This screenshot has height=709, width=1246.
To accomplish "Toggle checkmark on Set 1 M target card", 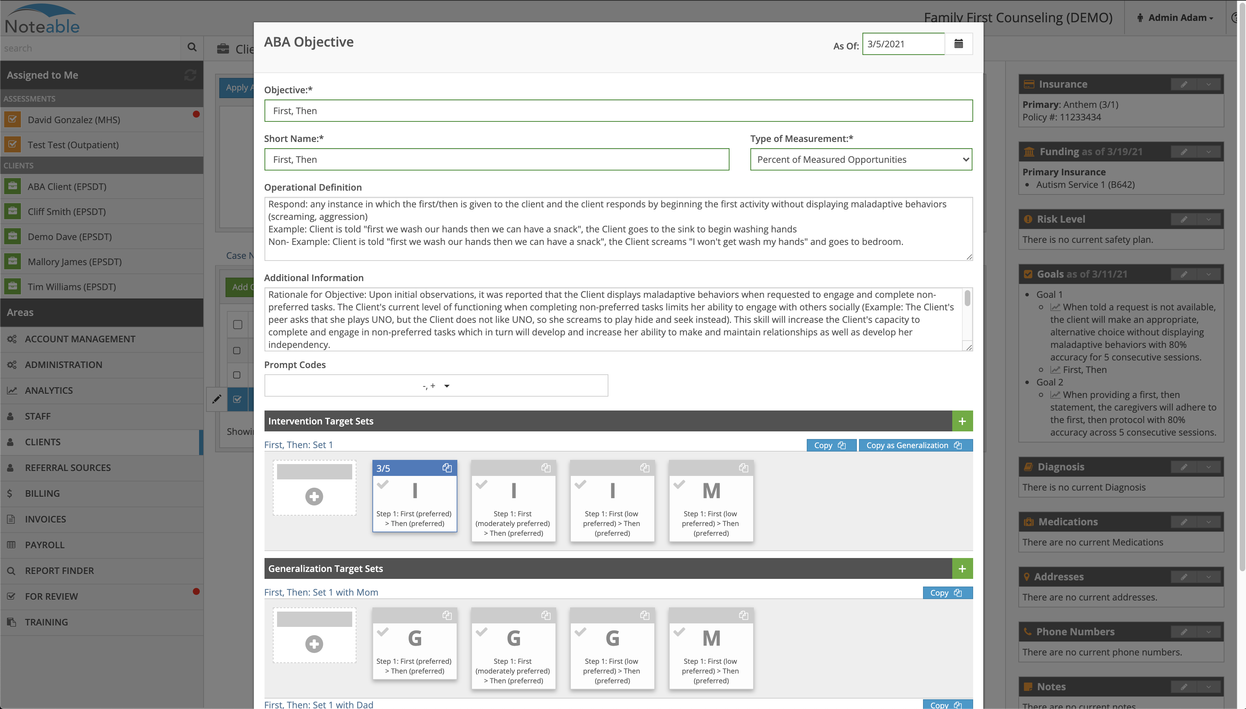I will [679, 485].
